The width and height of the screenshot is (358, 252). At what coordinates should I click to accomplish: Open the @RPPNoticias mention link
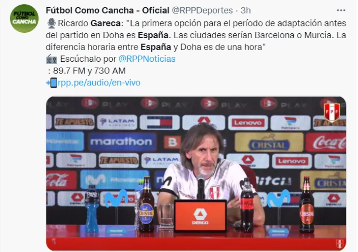pos(147,59)
